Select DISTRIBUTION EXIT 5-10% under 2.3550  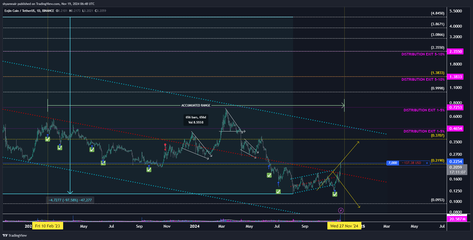(x=423, y=54)
